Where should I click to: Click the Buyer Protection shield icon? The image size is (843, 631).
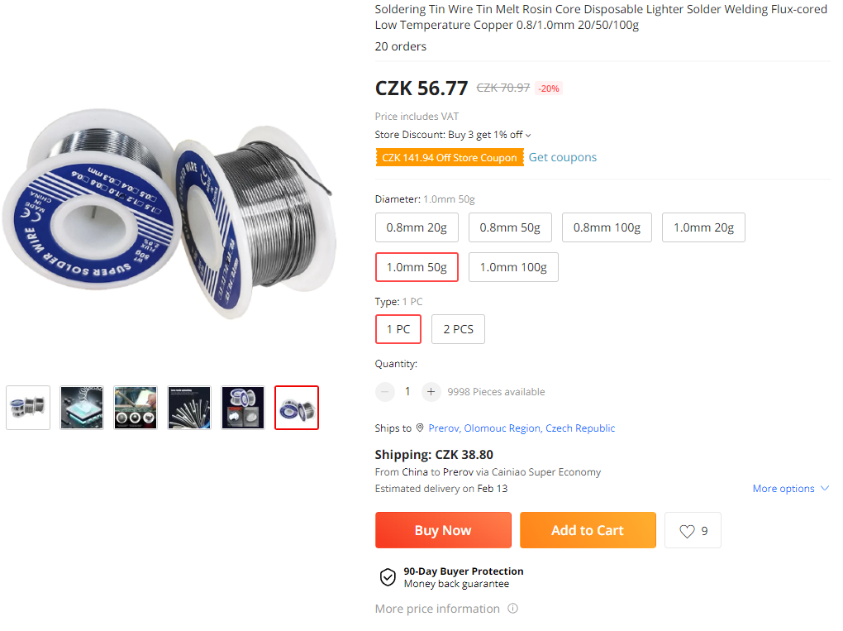pyautogui.click(x=388, y=577)
